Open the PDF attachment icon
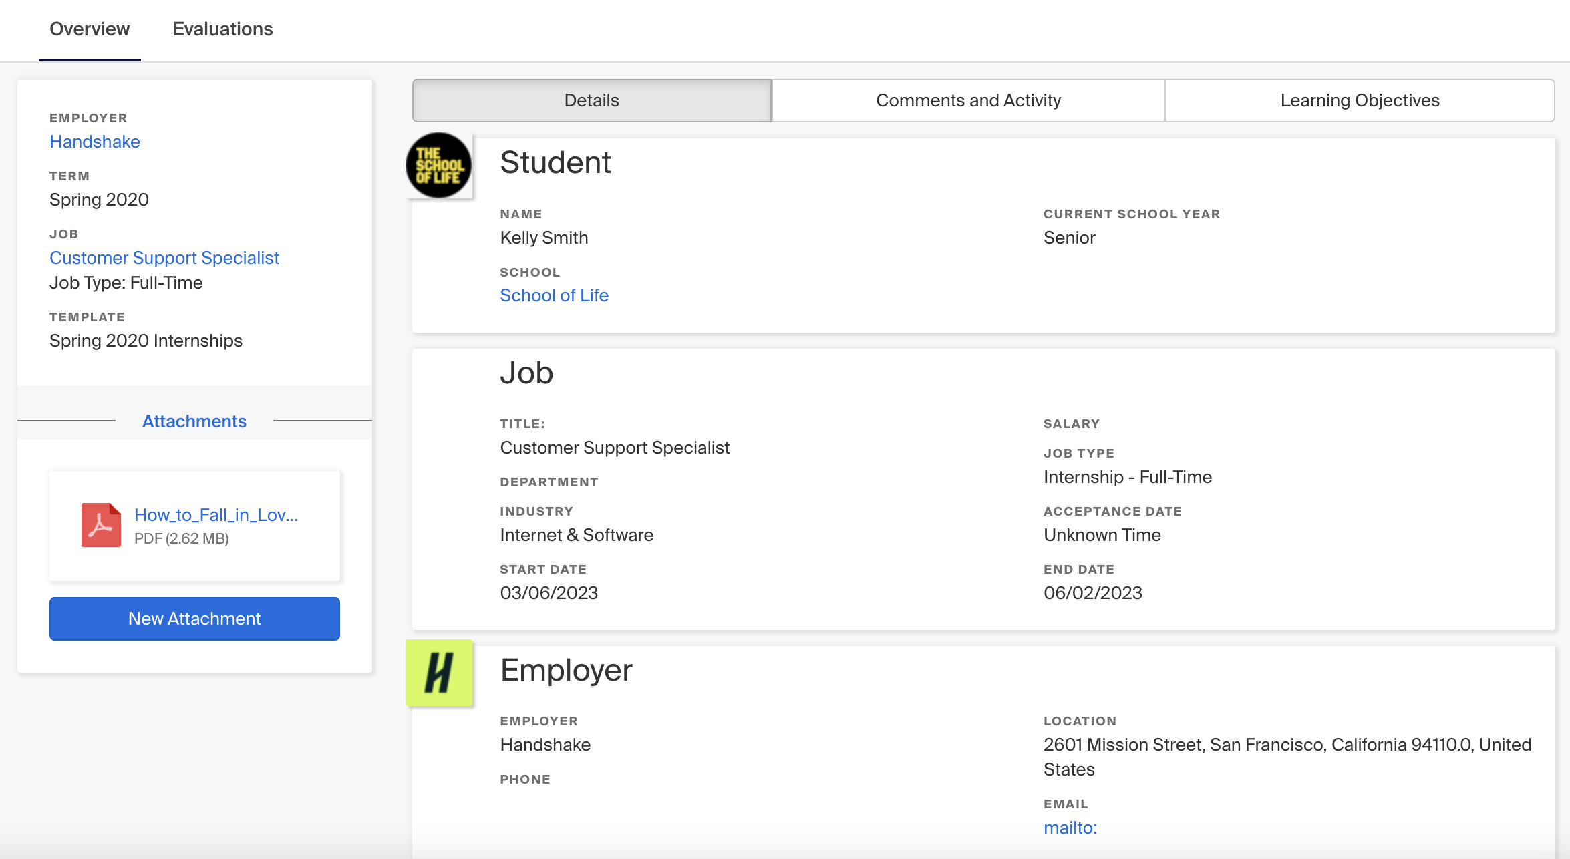Viewport: 1570px width, 859px height. pyautogui.click(x=101, y=525)
